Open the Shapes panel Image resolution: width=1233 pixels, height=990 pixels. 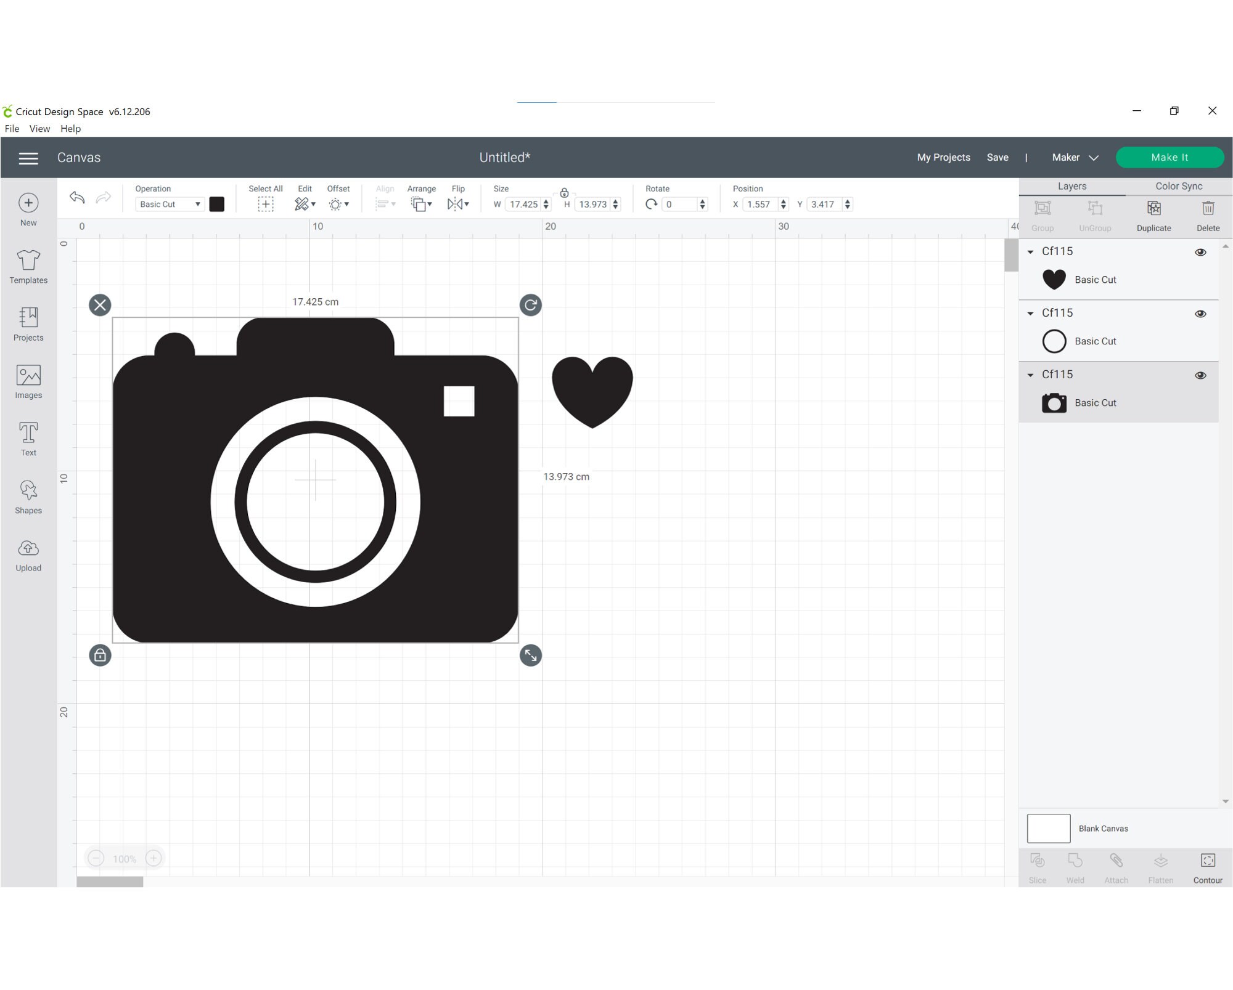coord(28,496)
